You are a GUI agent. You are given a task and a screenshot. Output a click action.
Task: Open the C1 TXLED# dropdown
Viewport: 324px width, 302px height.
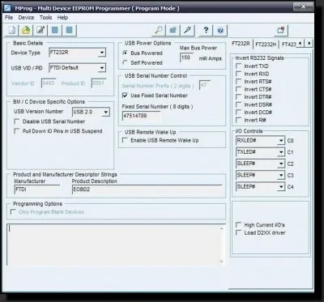click(x=281, y=152)
